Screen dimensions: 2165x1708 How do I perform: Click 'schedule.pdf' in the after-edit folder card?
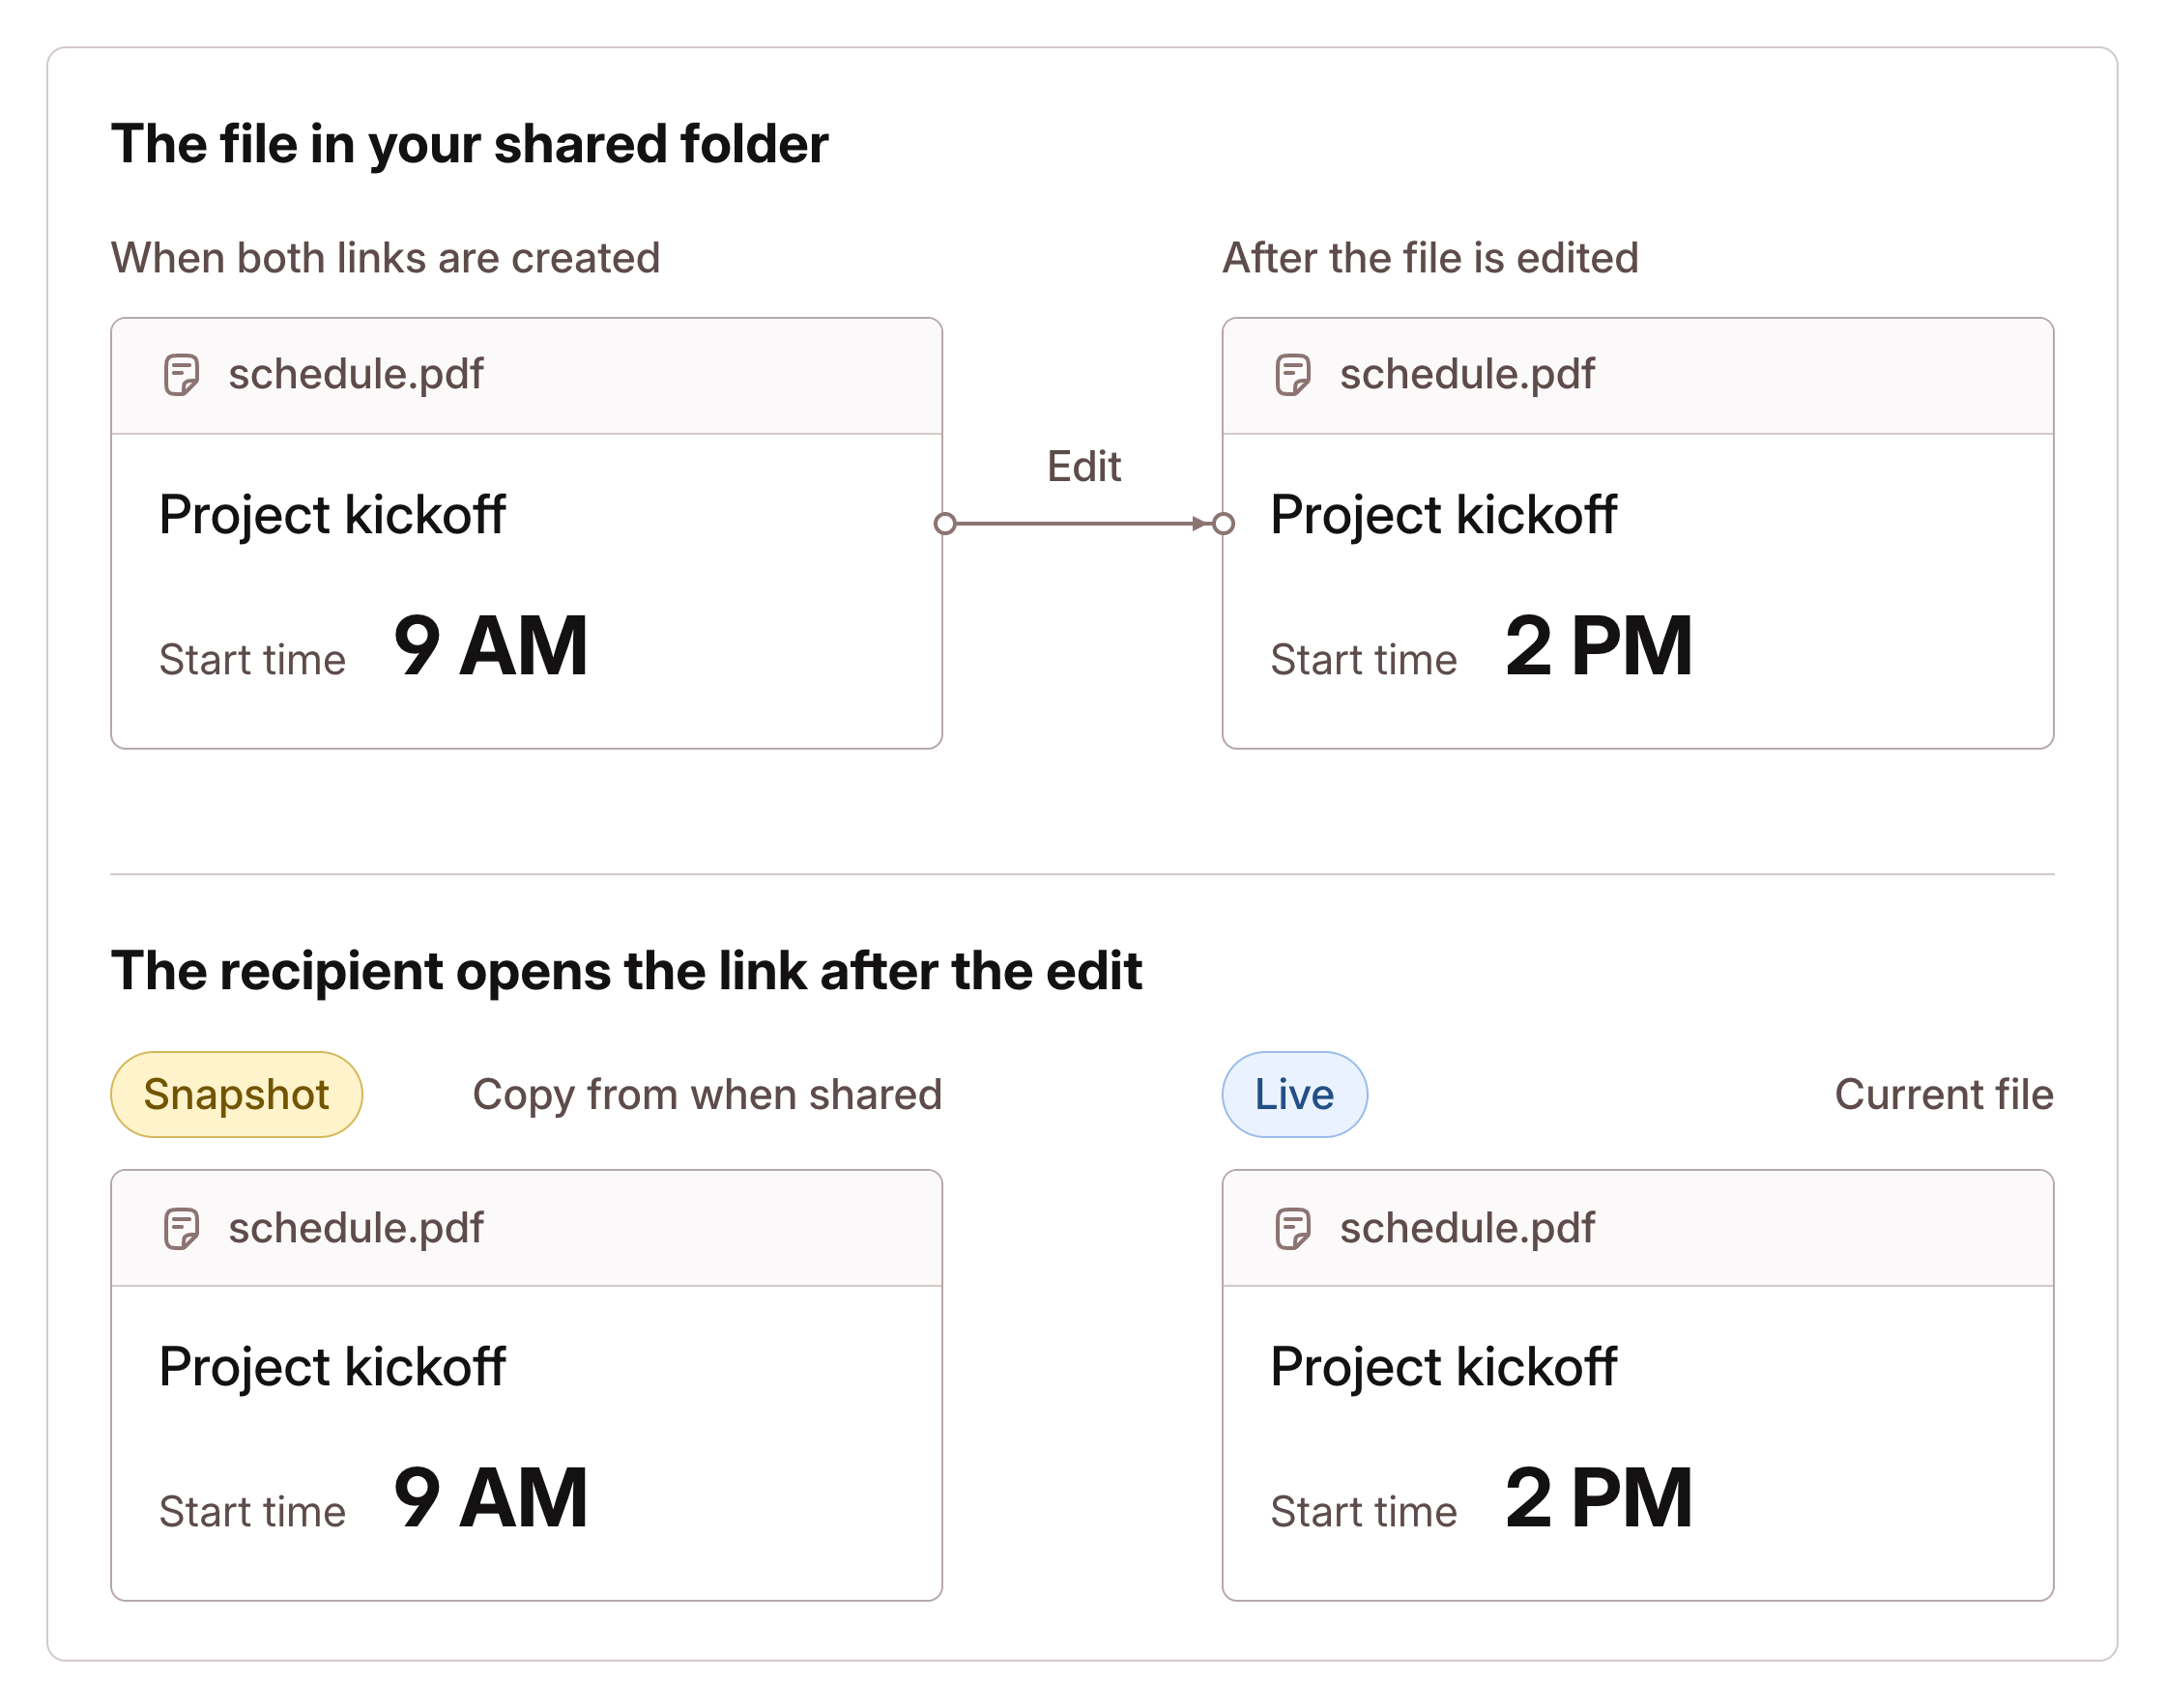click(x=1468, y=375)
